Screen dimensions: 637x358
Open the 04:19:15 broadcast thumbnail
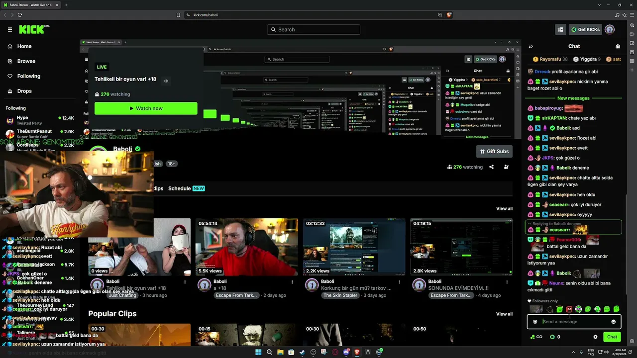point(461,247)
